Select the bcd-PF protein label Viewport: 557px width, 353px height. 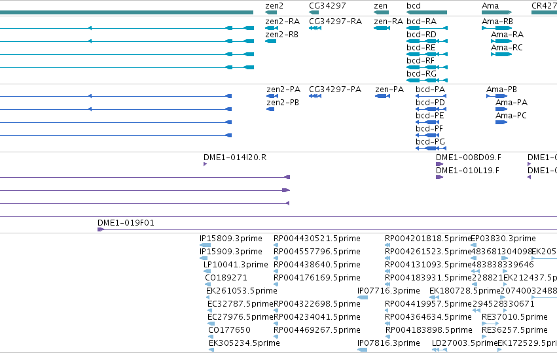[x=429, y=129]
